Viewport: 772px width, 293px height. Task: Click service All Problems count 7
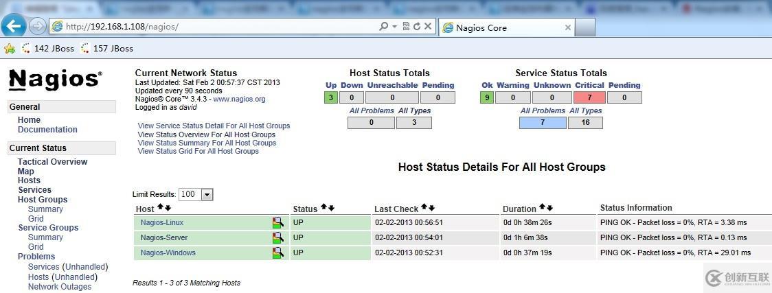pos(543,122)
